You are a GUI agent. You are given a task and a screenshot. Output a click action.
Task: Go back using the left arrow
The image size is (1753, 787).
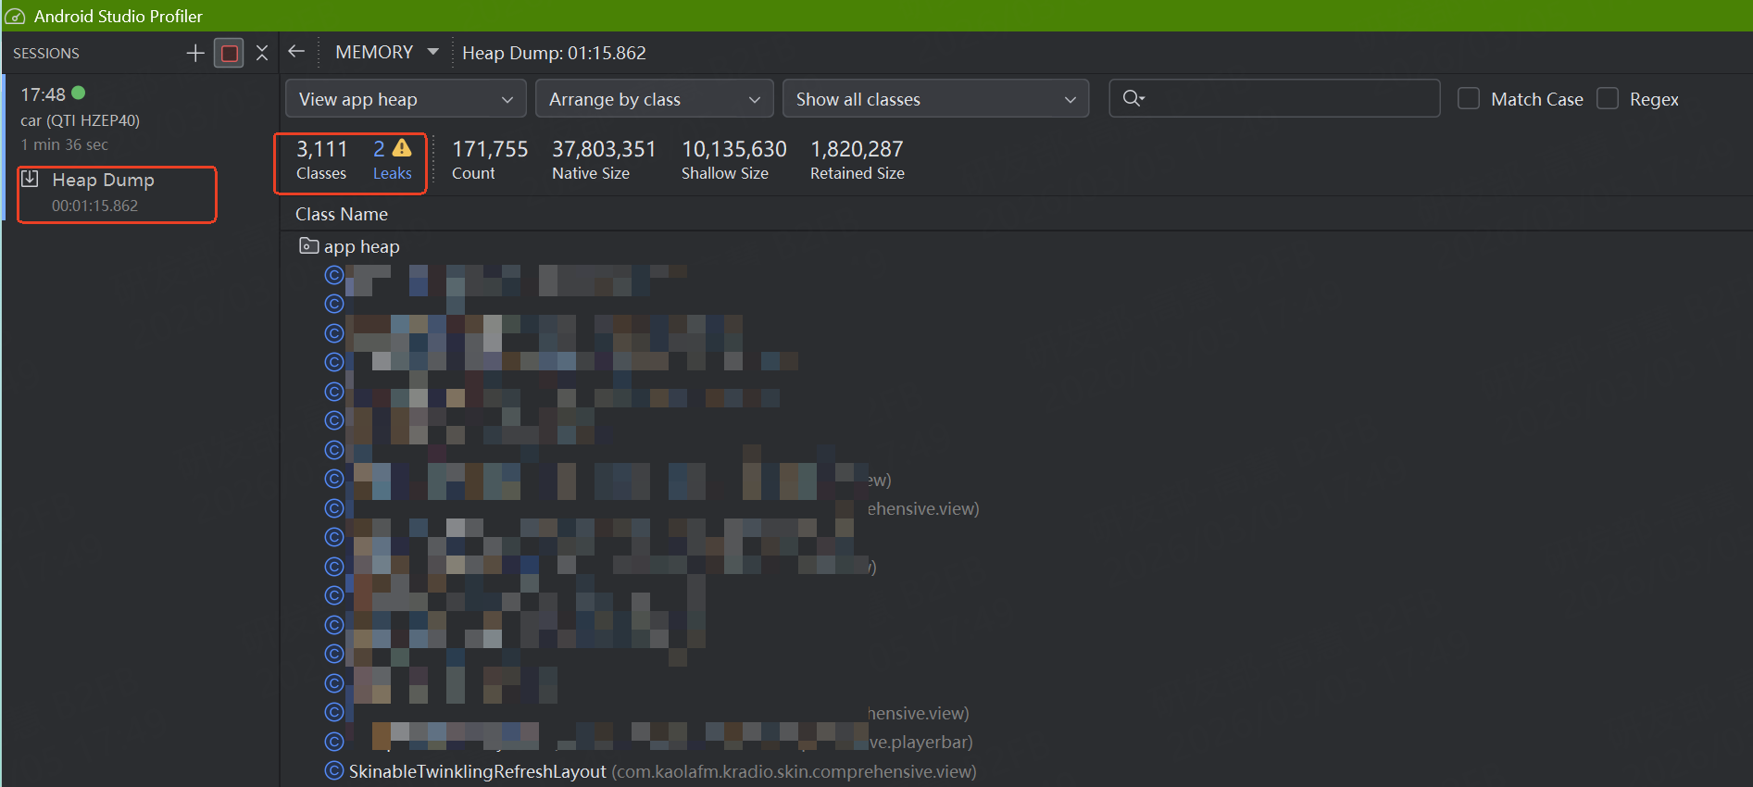[x=296, y=52]
